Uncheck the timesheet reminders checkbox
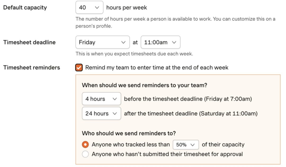 (x=79, y=68)
